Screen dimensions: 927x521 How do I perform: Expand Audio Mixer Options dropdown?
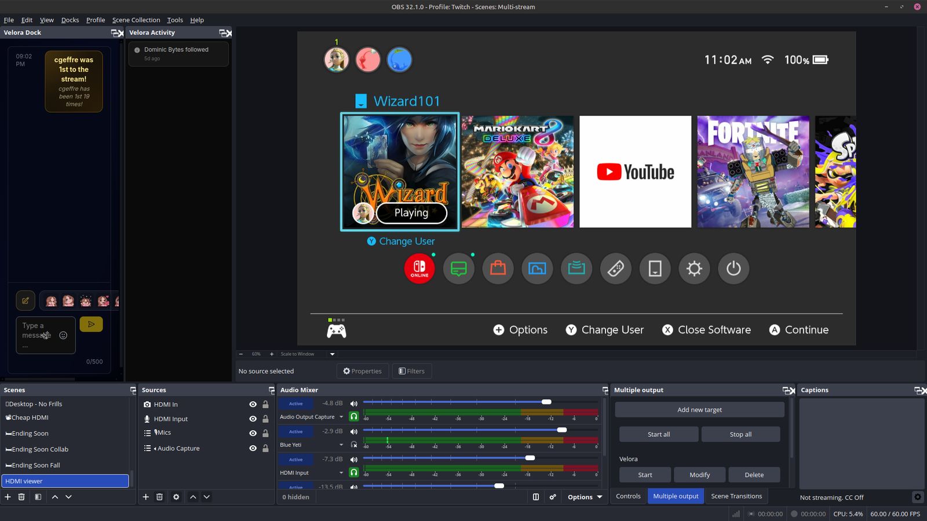[x=585, y=497]
